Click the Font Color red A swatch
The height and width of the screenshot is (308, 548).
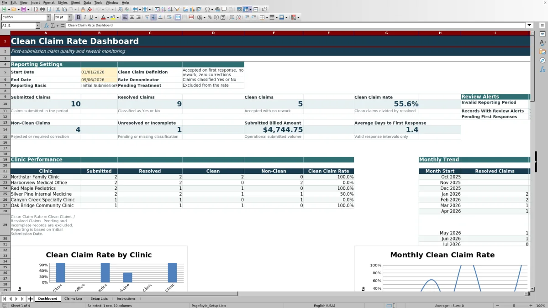(103, 17)
